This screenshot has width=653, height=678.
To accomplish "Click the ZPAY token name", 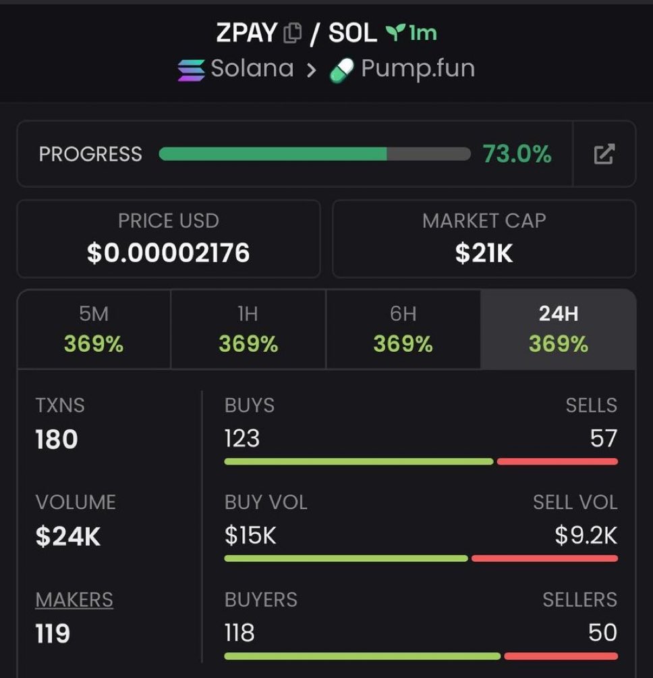I will point(247,33).
